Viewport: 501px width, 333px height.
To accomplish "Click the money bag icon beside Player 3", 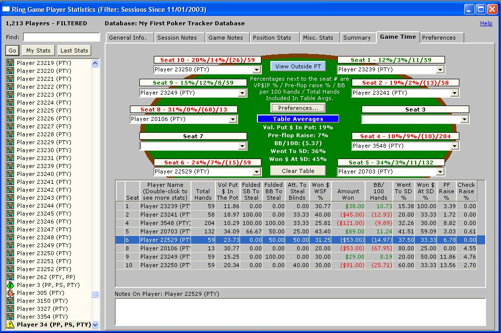I will click(x=10, y=285).
